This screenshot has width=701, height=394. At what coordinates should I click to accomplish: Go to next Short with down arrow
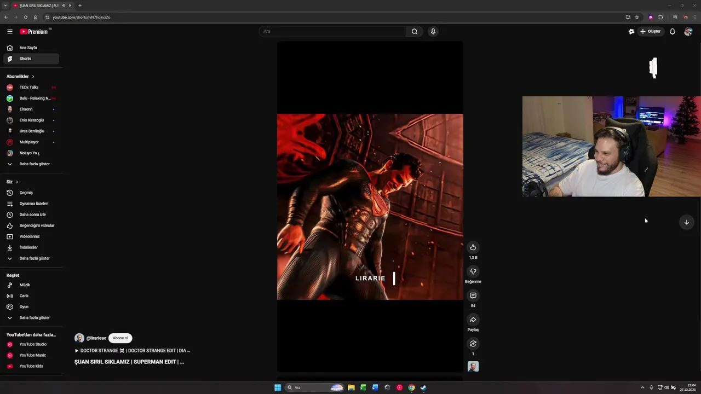[x=686, y=222]
